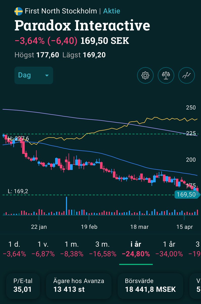Tap the 169,50 SEK price text
The width and height of the screenshot is (201, 304).
pyautogui.click(x=105, y=41)
